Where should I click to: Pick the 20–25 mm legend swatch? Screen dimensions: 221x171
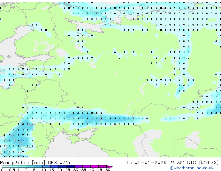pos(62,166)
